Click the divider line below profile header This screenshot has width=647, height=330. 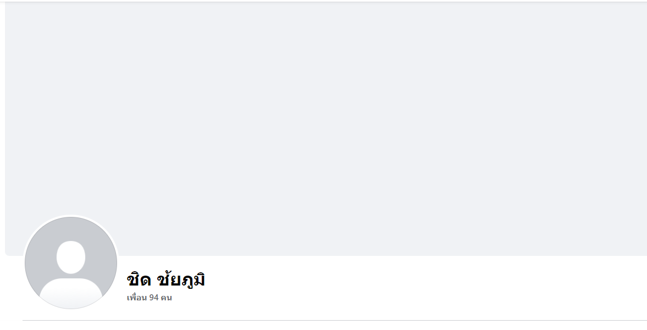click(335, 320)
